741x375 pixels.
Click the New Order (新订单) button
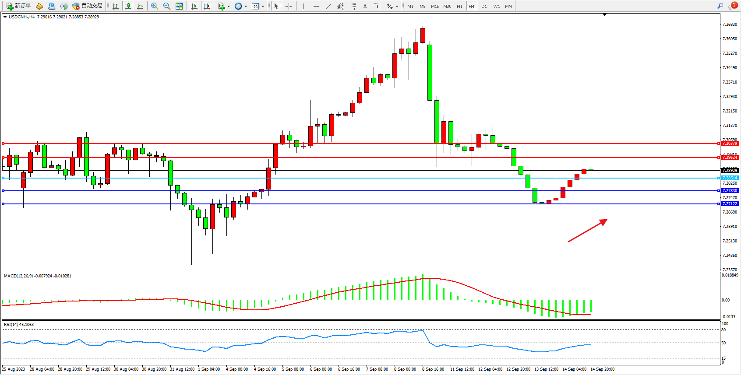tap(18, 6)
